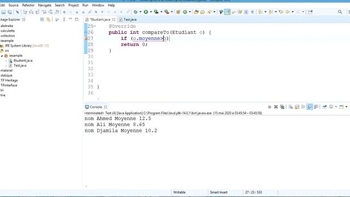Toggle Mark Occurrences highlighter icon

coord(227,12)
